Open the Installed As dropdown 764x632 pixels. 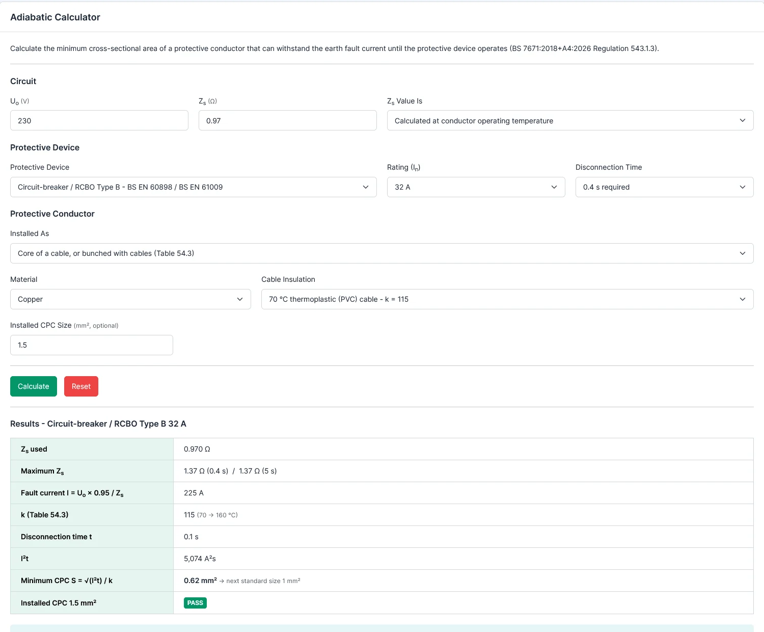coord(382,253)
